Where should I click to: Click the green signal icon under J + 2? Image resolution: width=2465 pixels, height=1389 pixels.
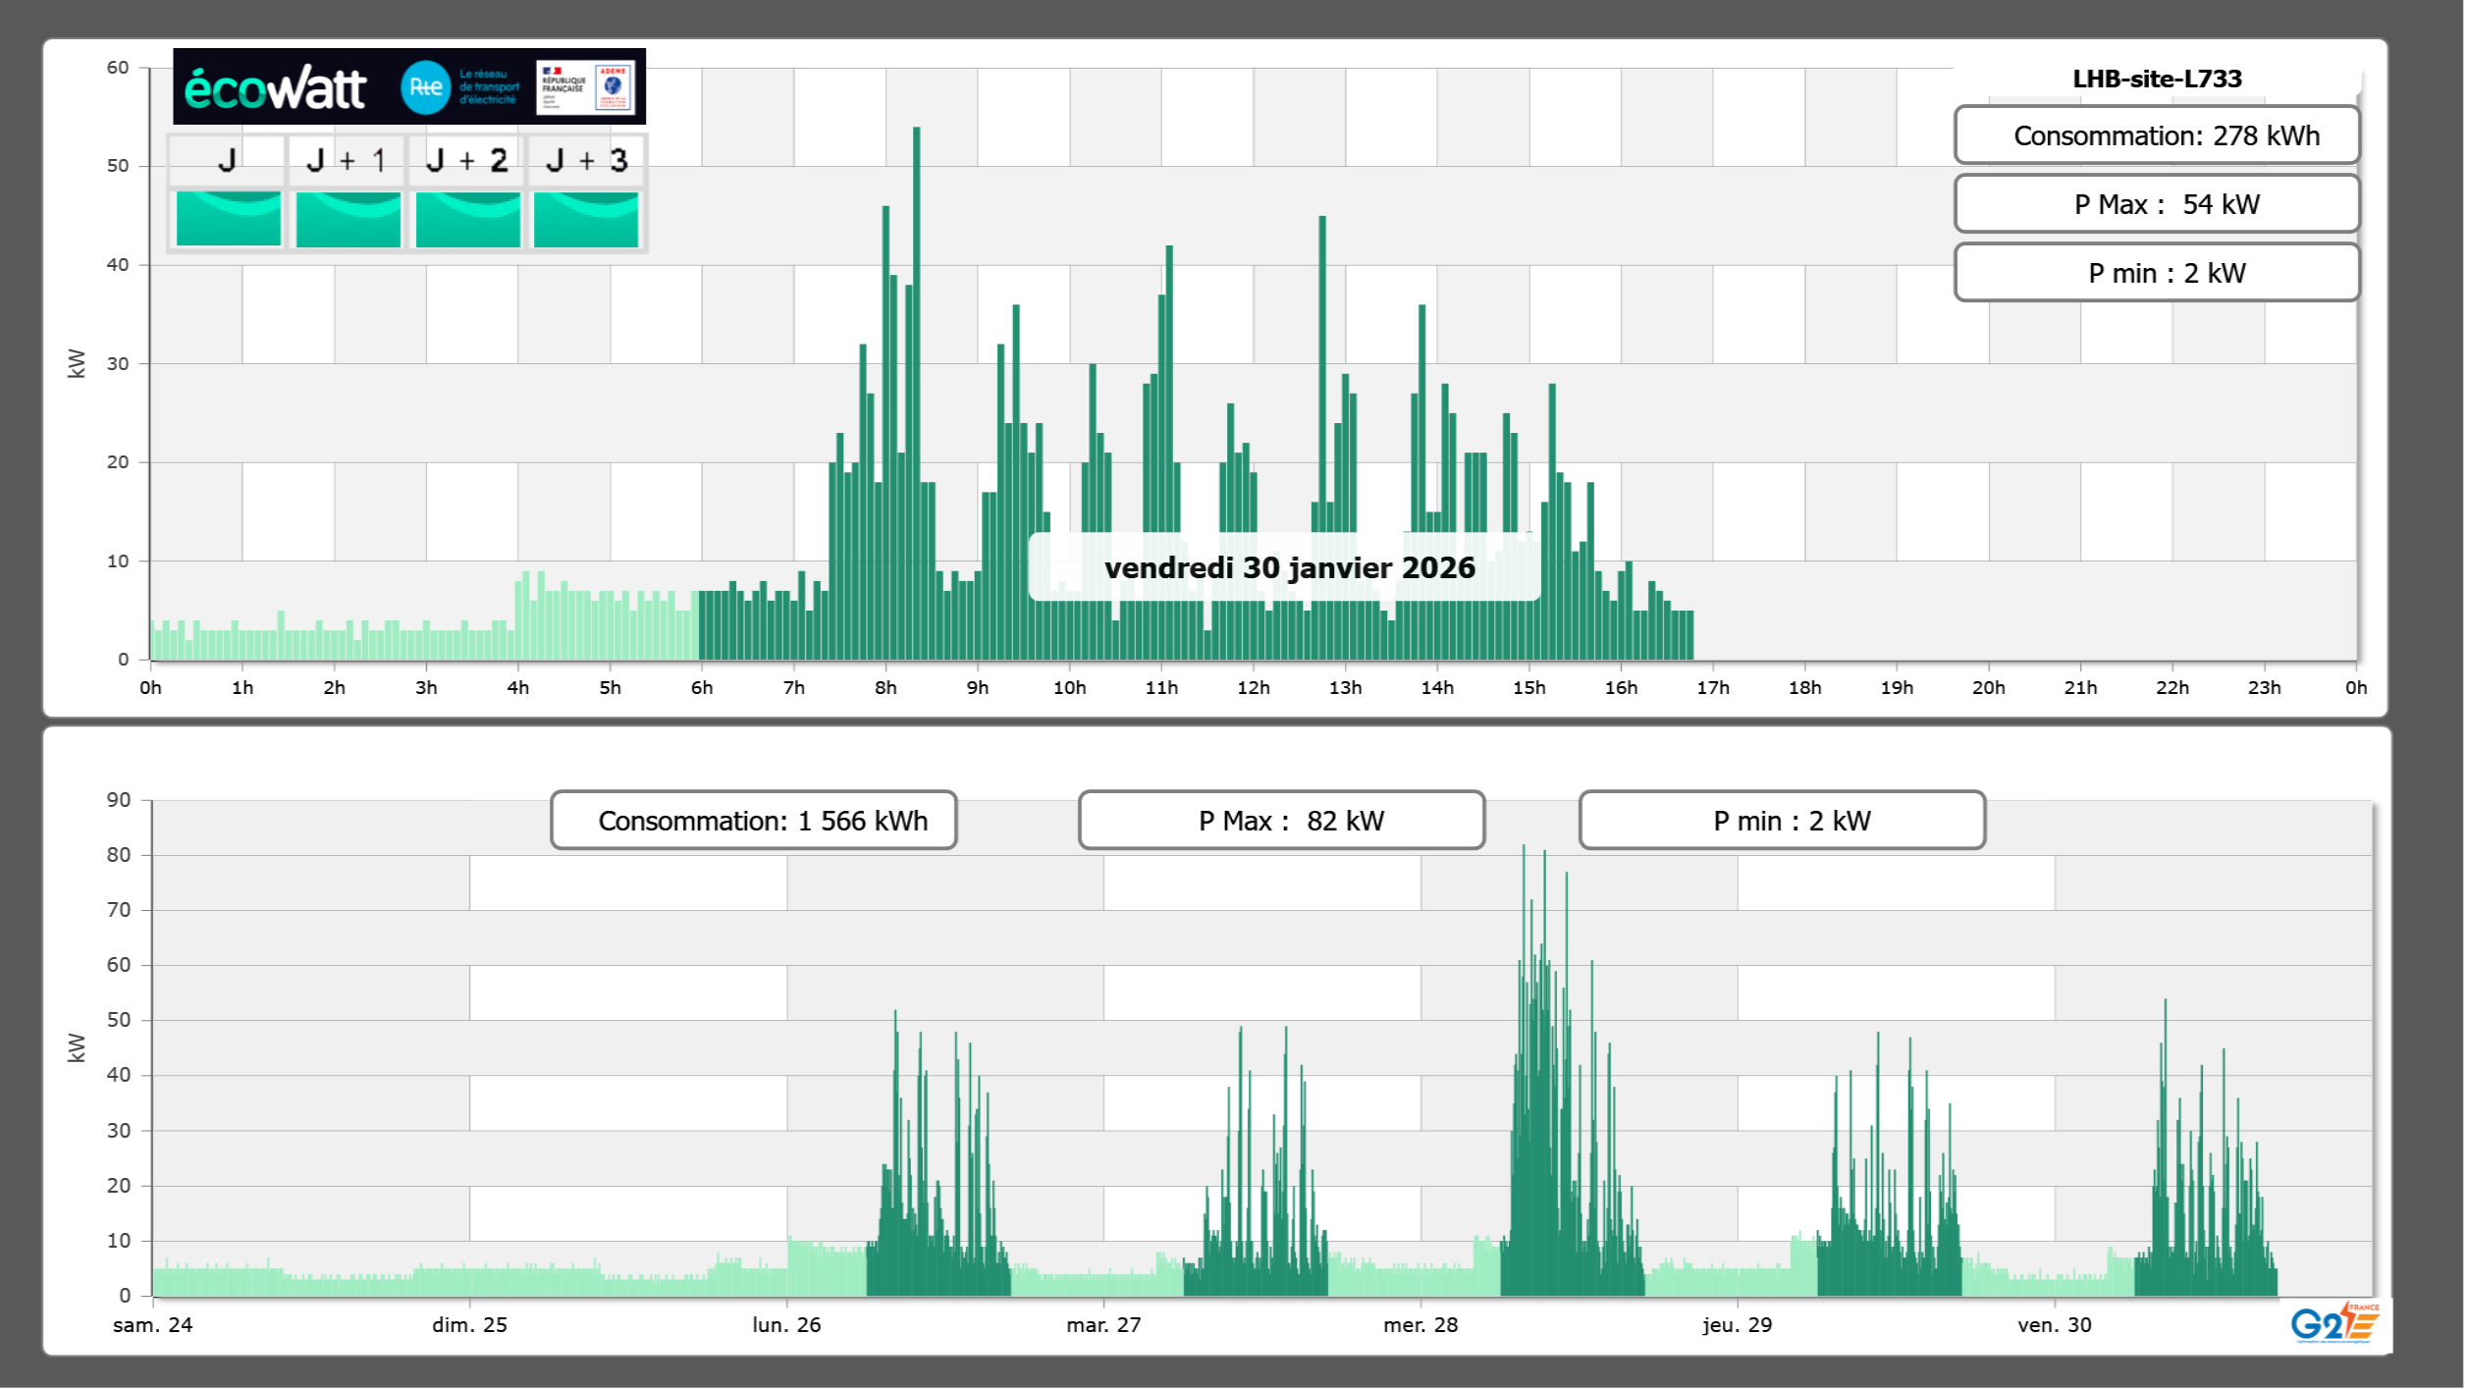(468, 219)
